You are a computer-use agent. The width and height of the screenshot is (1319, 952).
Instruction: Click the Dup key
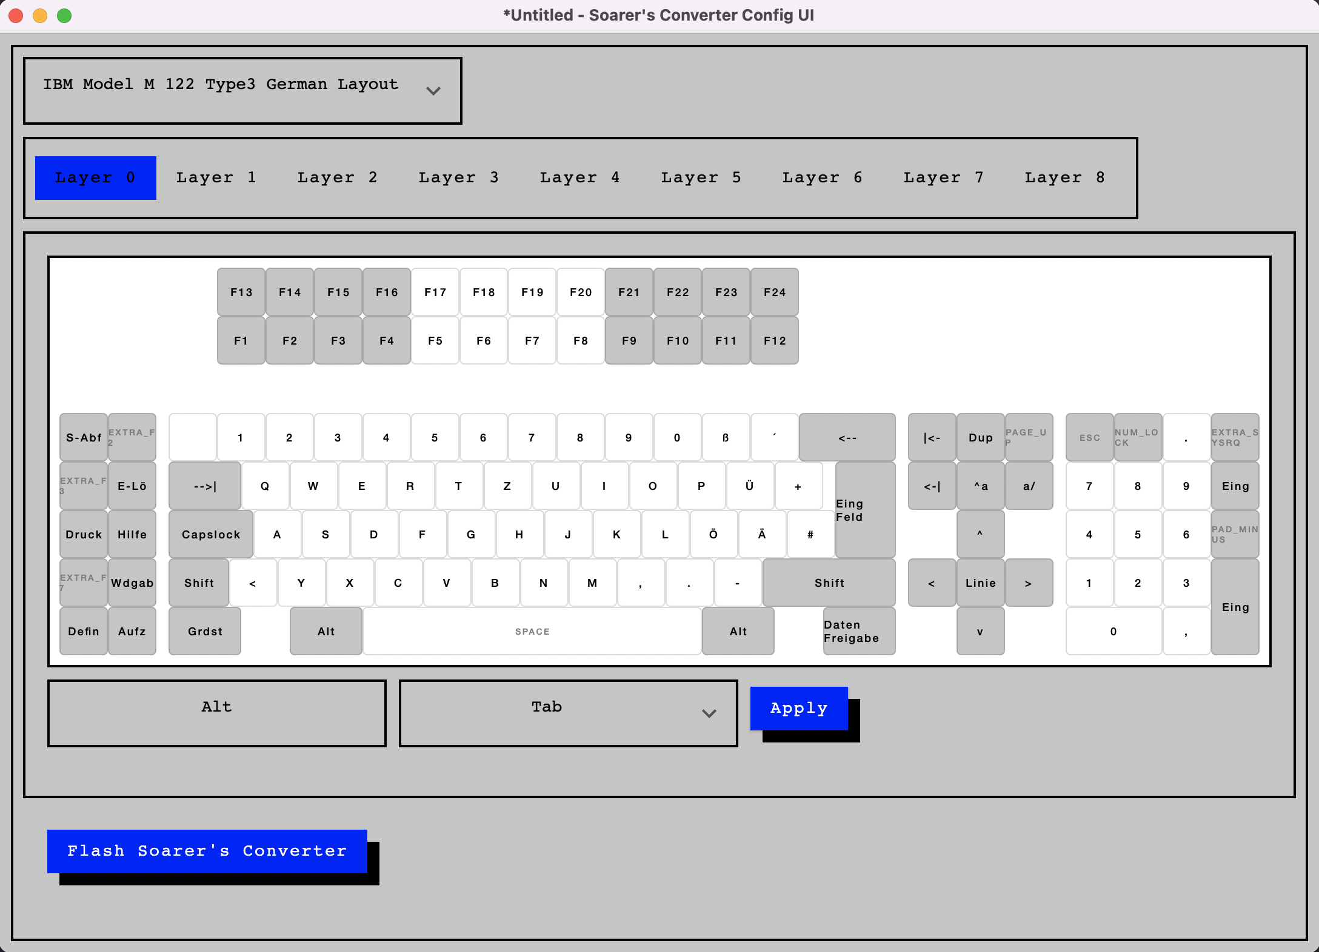point(980,438)
